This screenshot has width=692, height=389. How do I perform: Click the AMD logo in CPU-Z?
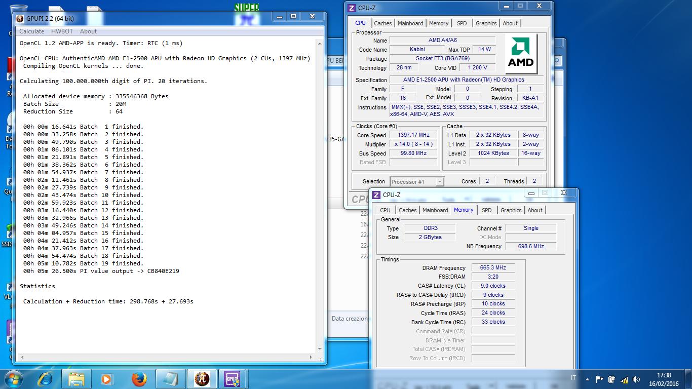pos(521,53)
